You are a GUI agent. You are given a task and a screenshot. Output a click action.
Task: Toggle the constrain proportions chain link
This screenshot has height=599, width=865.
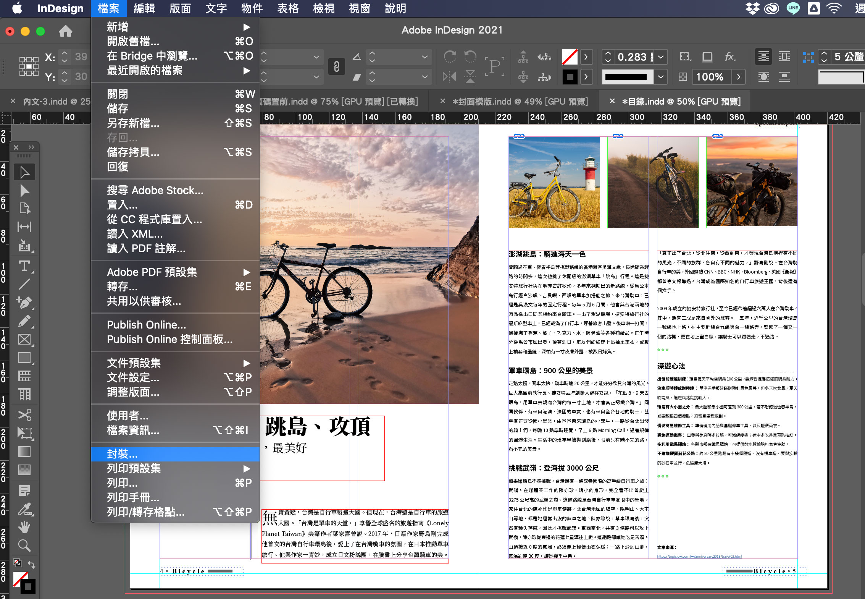[x=336, y=66]
